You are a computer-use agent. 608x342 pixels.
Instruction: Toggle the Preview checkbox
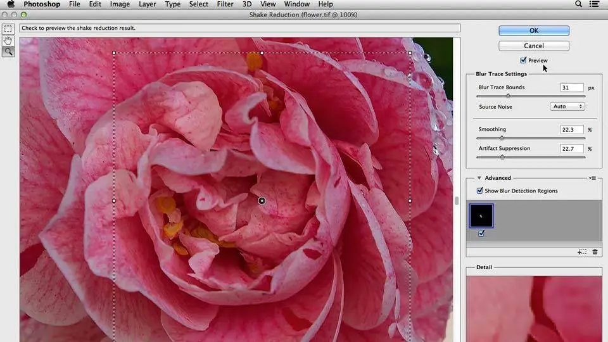coord(523,60)
